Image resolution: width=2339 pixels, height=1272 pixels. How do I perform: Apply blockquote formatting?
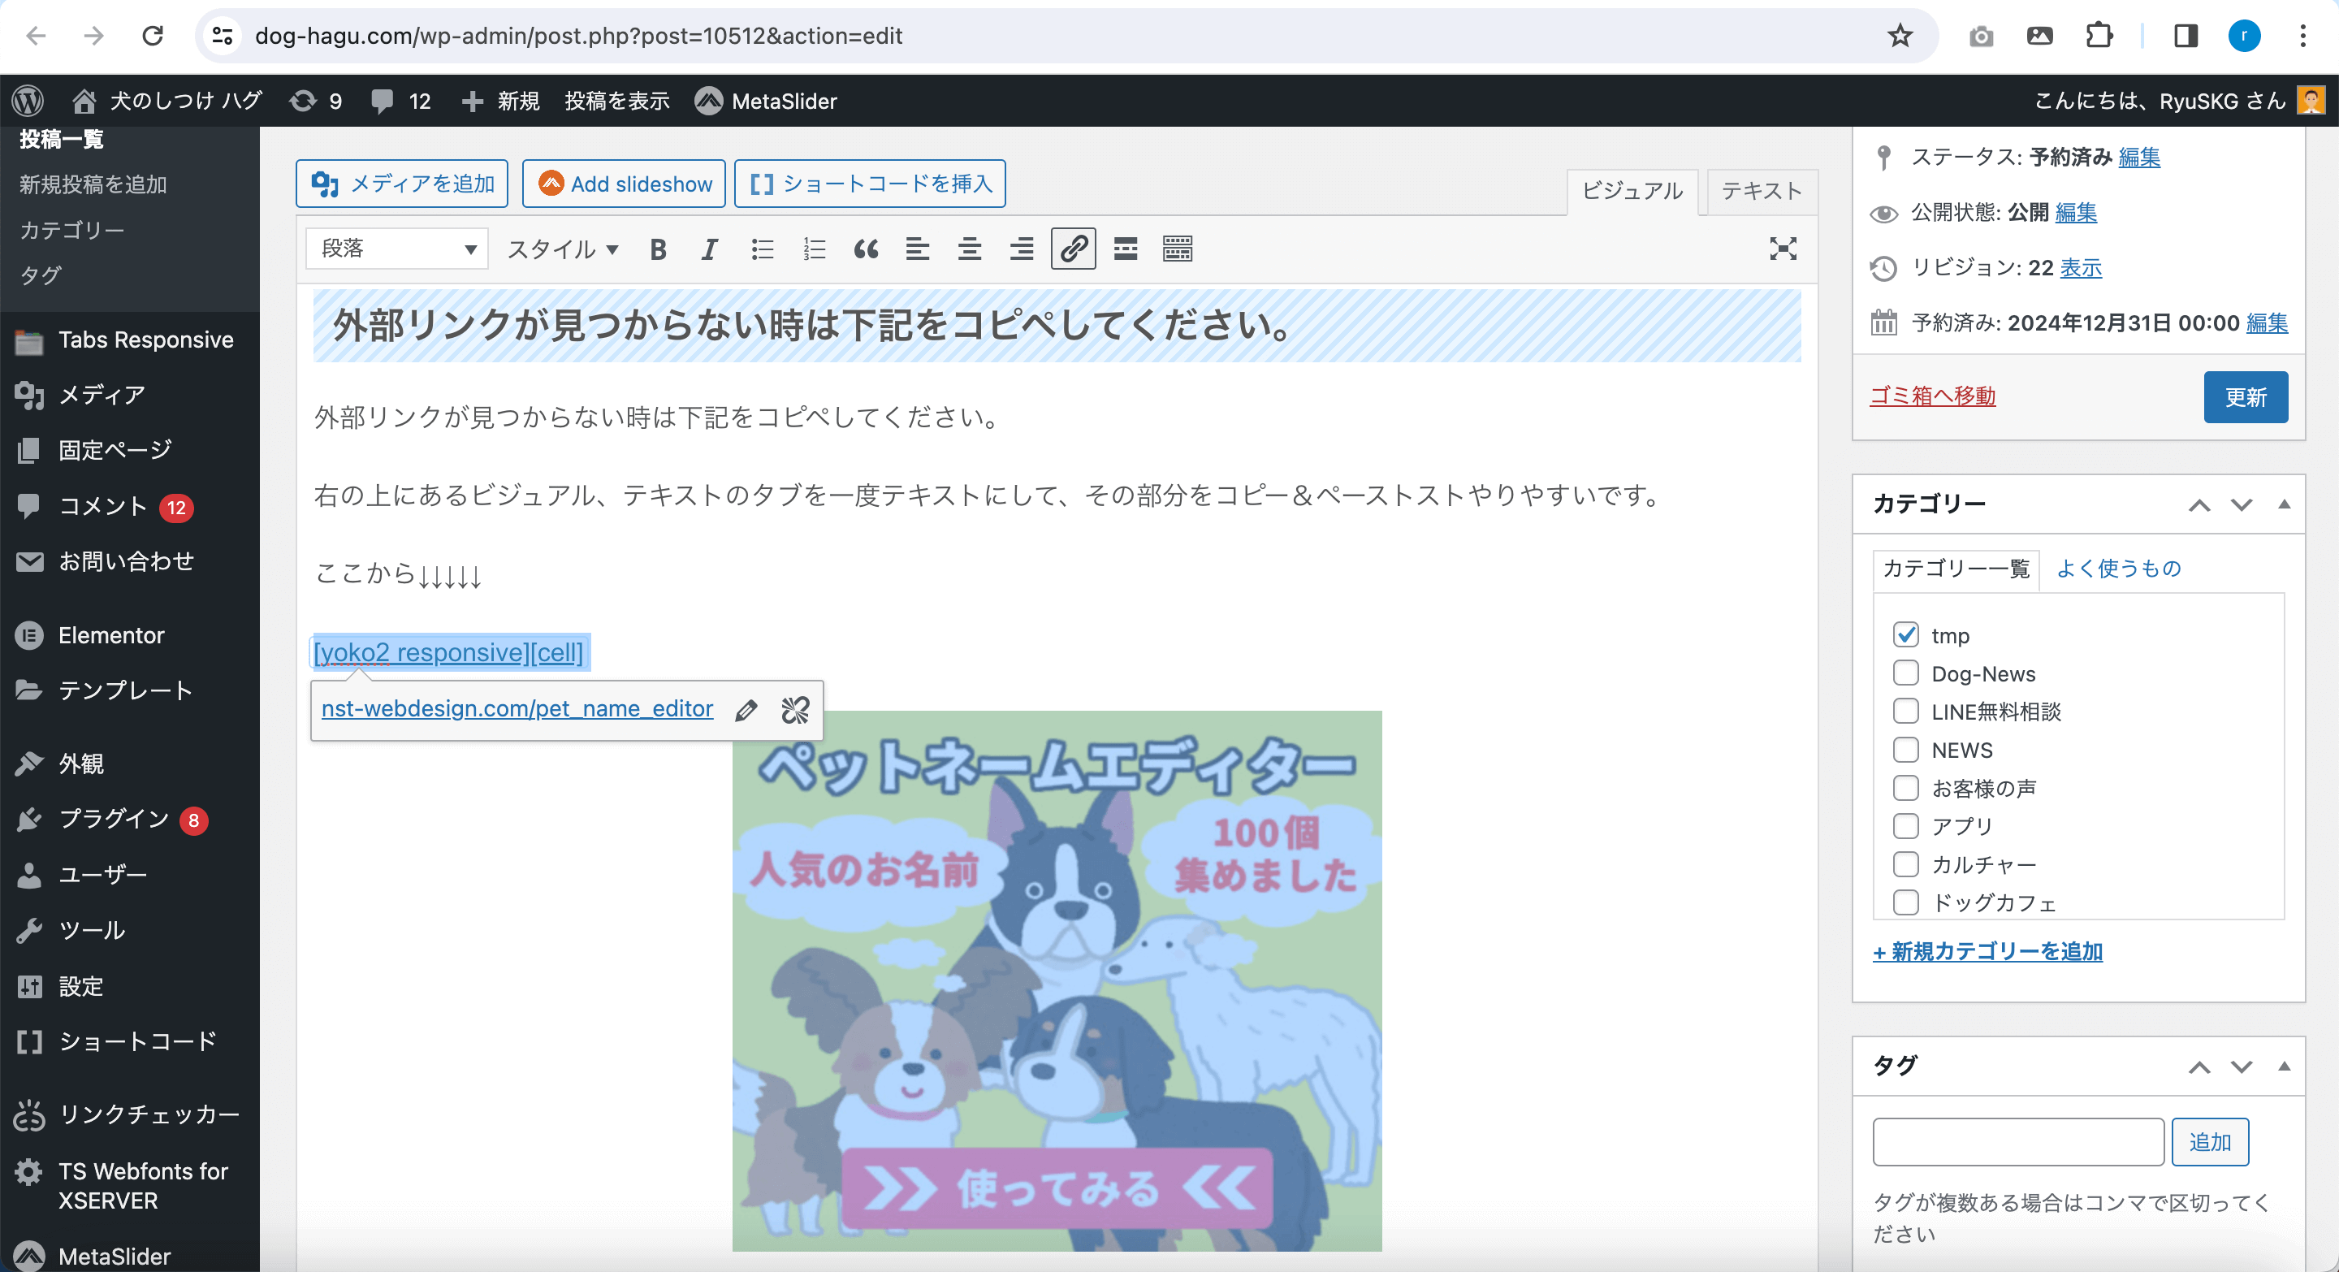867,249
